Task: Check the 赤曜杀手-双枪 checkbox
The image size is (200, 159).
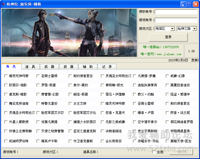Action: (135, 141)
